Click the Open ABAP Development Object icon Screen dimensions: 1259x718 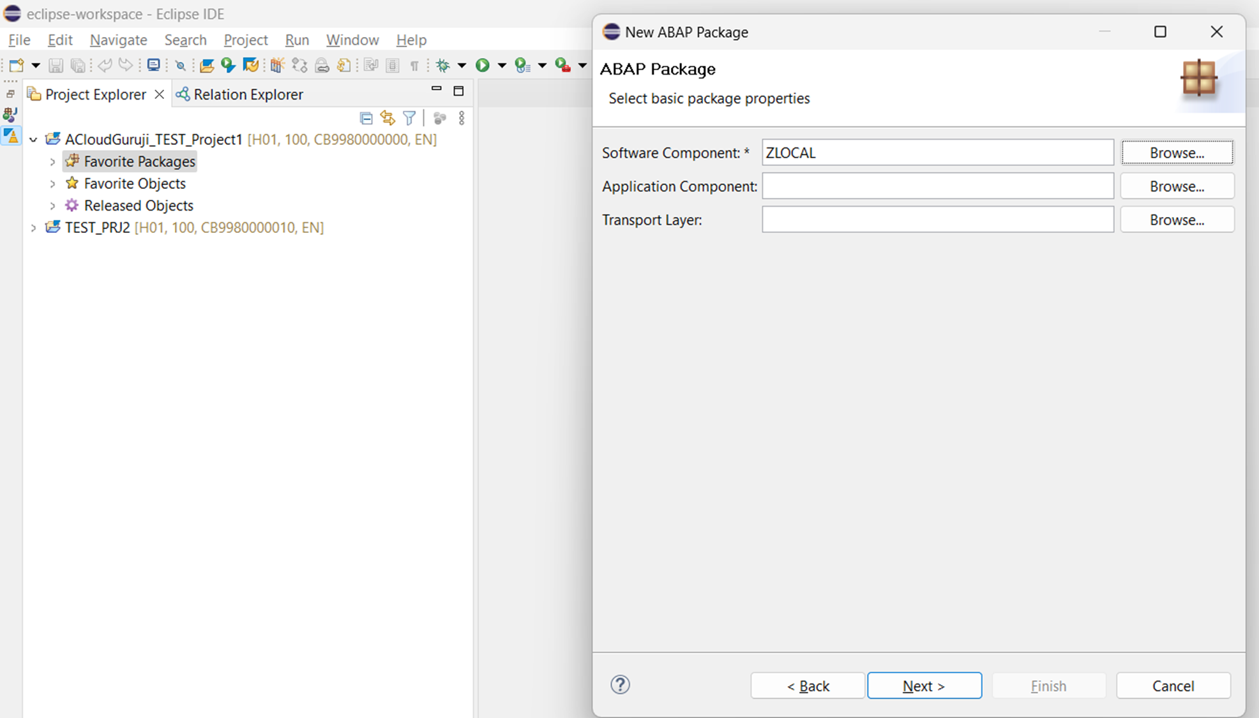pyautogui.click(x=206, y=65)
